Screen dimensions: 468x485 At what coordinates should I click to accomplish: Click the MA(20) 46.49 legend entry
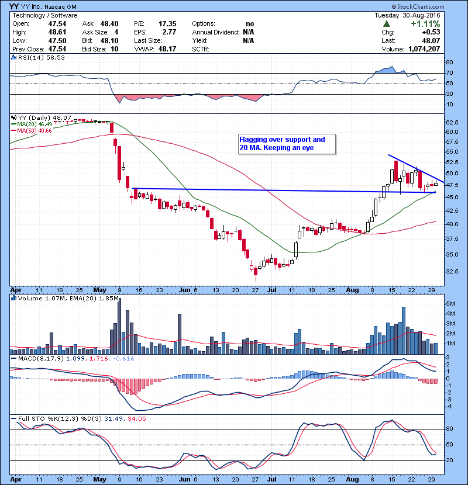32,124
